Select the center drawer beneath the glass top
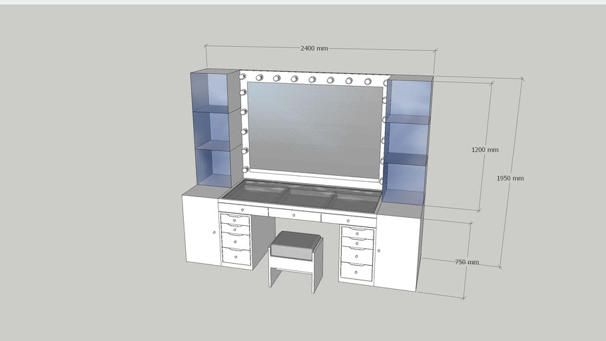Viewport: 606px width, 341px height. click(294, 214)
